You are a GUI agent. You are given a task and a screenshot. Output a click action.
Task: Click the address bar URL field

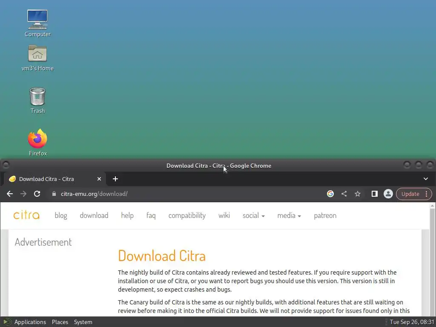[x=186, y=194]
